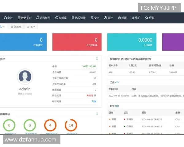This screenshot has width=184, height=147.
Task: Open the link icon next to 公告
Action: (x=117, y=82)
